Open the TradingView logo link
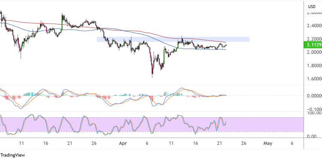Screen dimensions: 322x161 tap(12, 155)
